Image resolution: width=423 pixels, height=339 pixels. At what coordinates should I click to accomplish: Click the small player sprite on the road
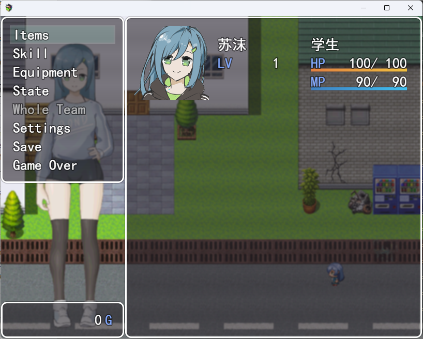click(x=335, y=273)
